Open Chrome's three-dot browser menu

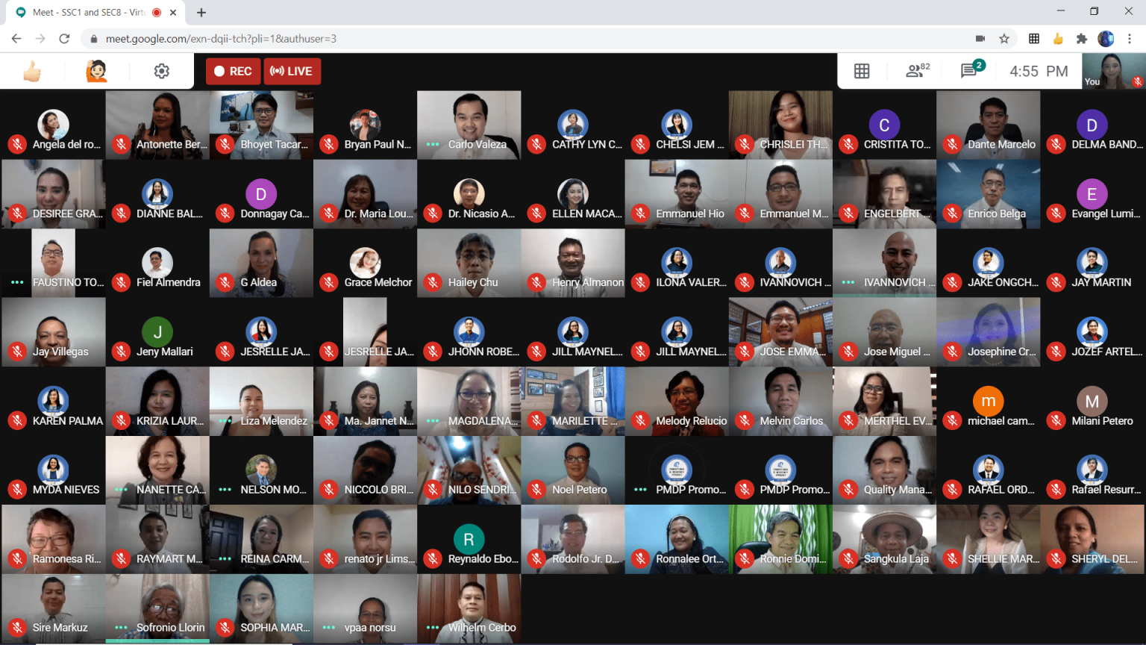[x=1130, y=39]
